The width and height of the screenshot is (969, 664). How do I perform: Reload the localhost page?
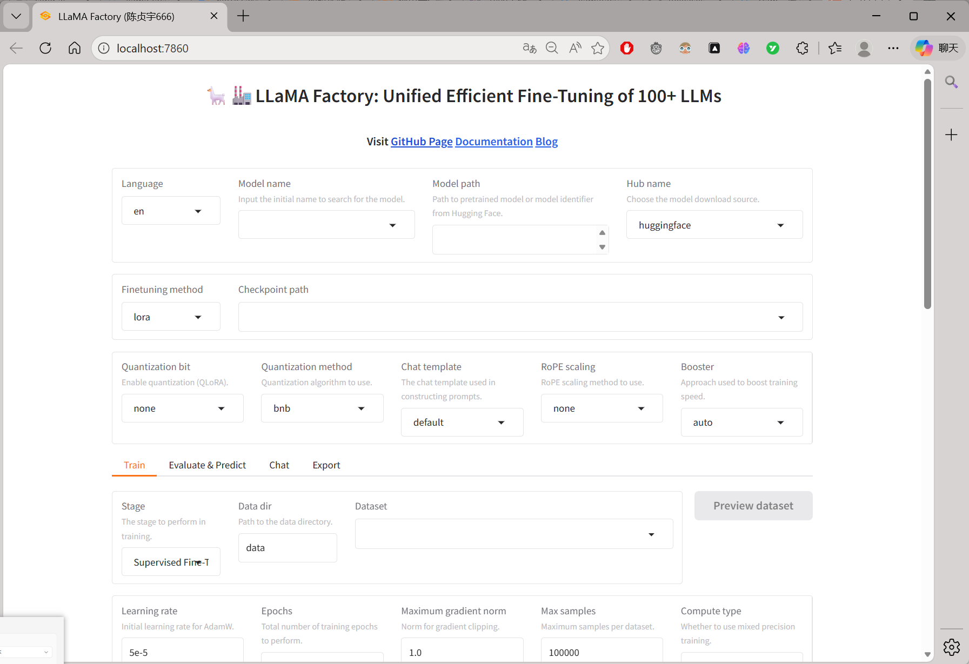coord(45,48)
